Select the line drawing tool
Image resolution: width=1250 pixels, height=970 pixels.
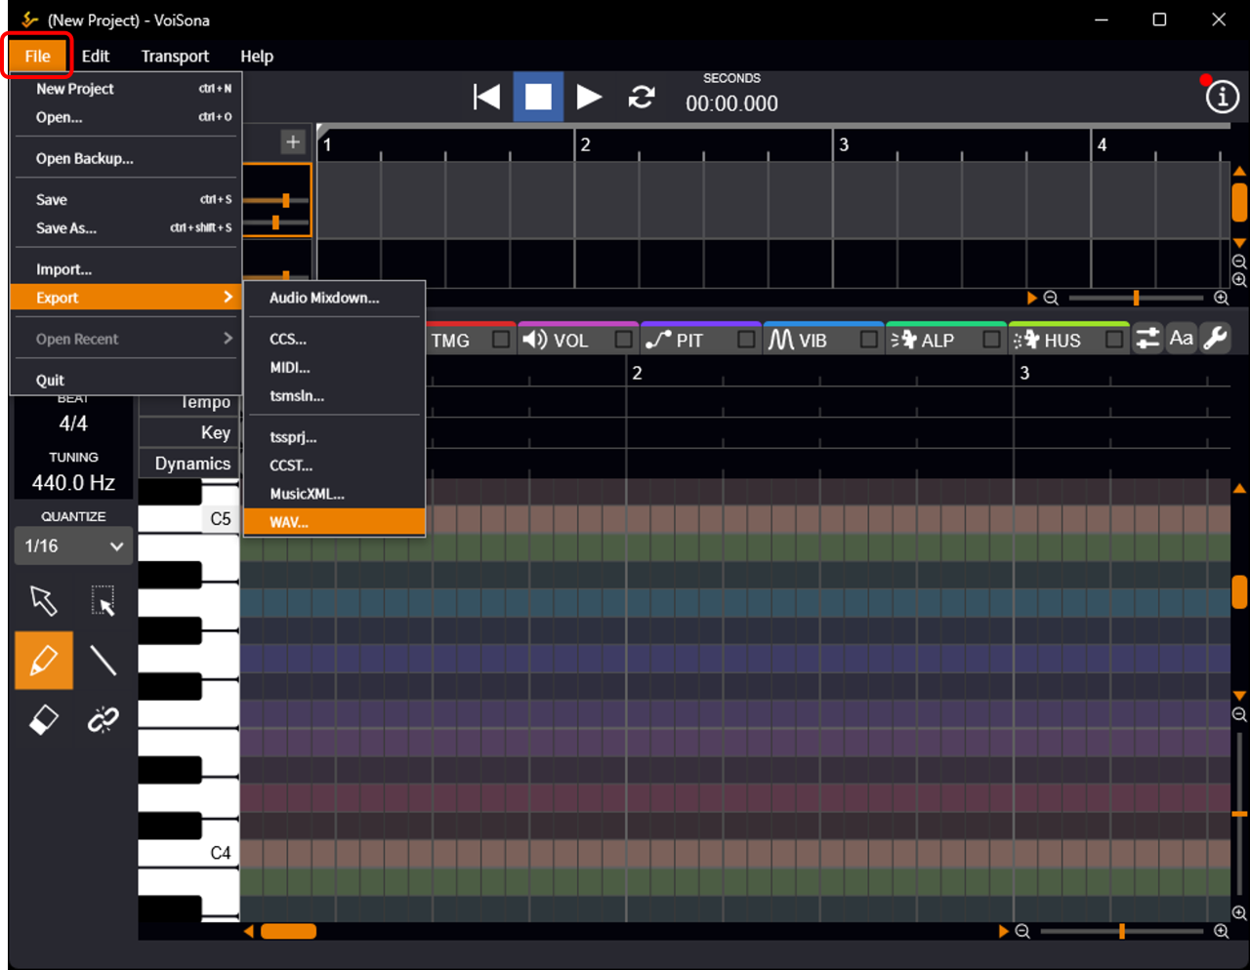point(103,661)
